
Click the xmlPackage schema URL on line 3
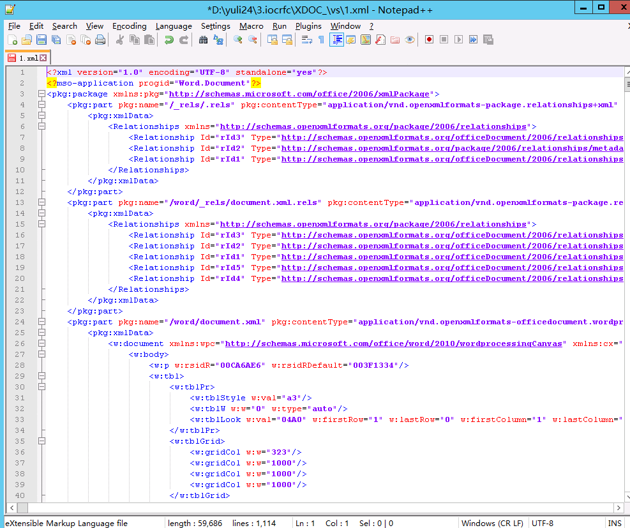click(x=299, y=94)
